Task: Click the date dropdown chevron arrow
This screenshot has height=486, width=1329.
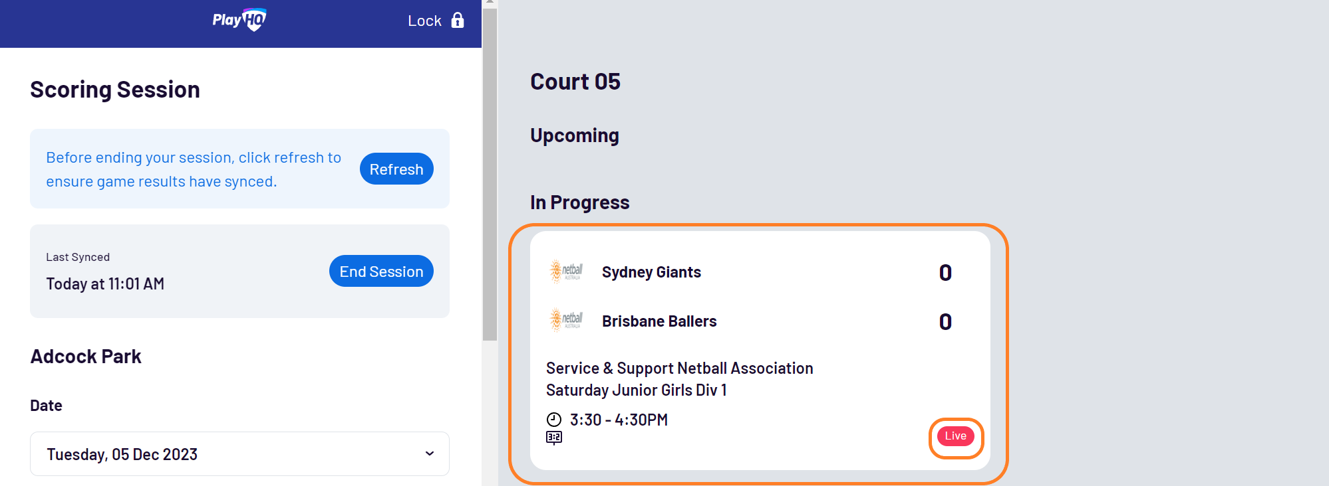Action: pyautogui.click(x=430, y=453)
